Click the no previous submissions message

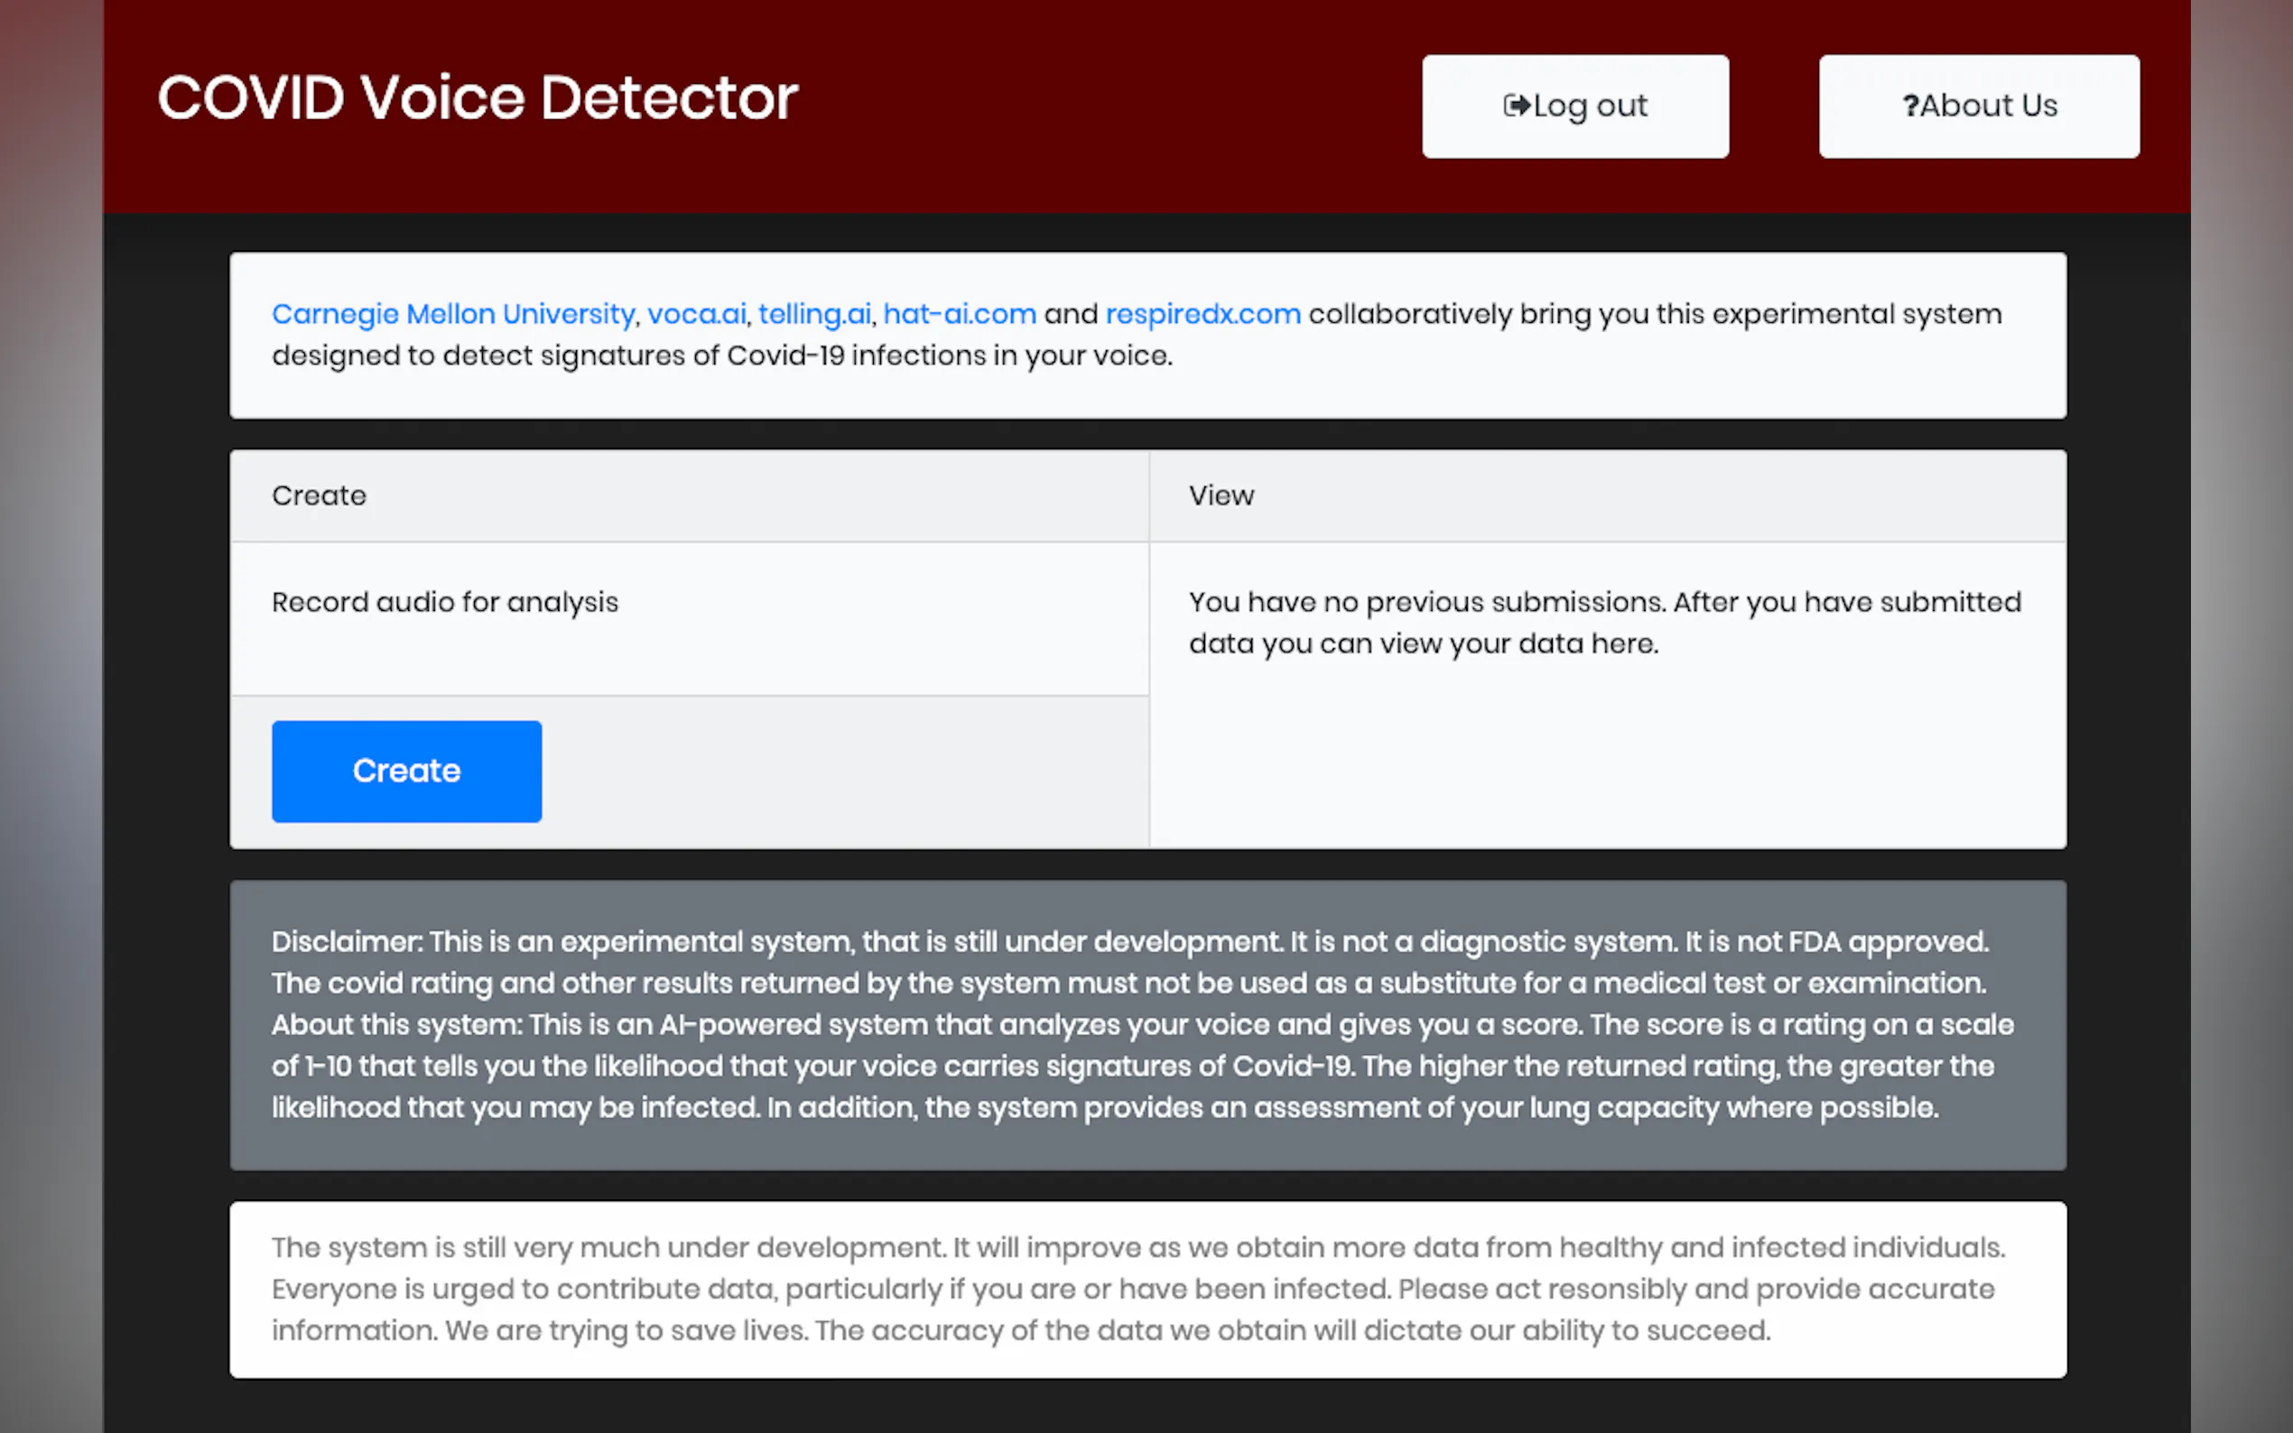click(x=1604, y=623)
